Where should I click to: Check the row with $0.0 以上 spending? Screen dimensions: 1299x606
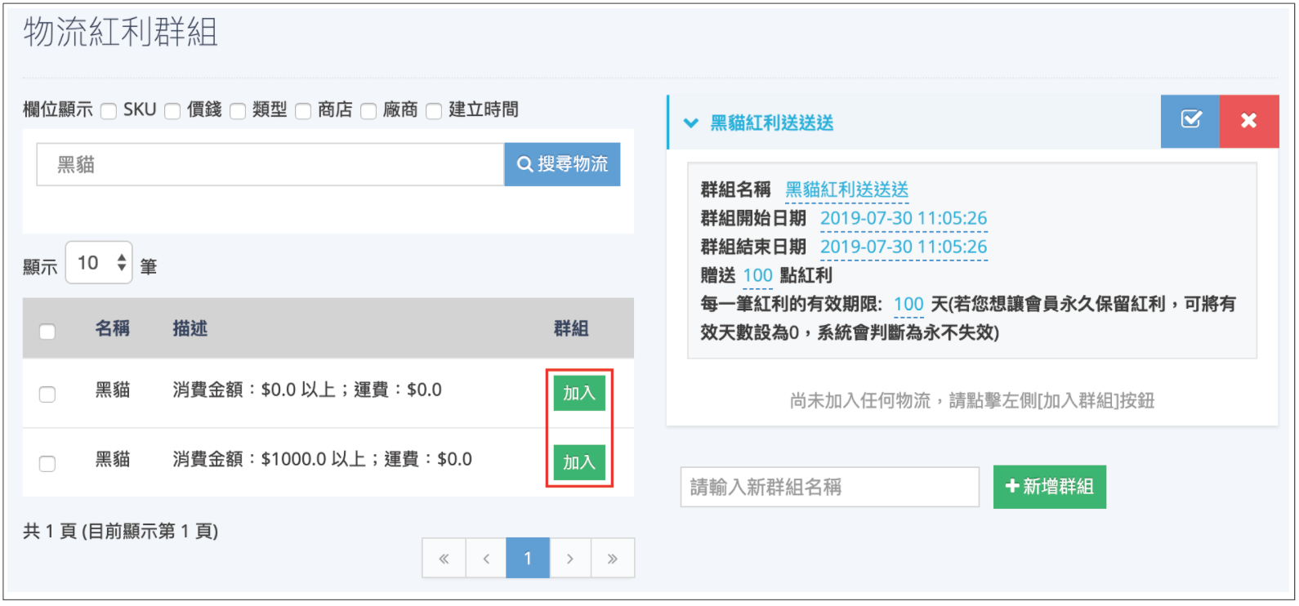(47, 394)
